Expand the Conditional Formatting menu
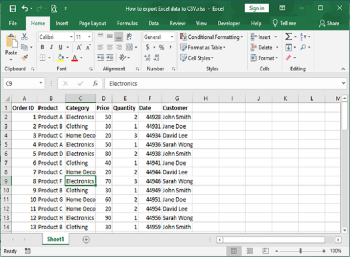Image resolution: width=350 pixels, height=257 pixels. click(211, 37)
